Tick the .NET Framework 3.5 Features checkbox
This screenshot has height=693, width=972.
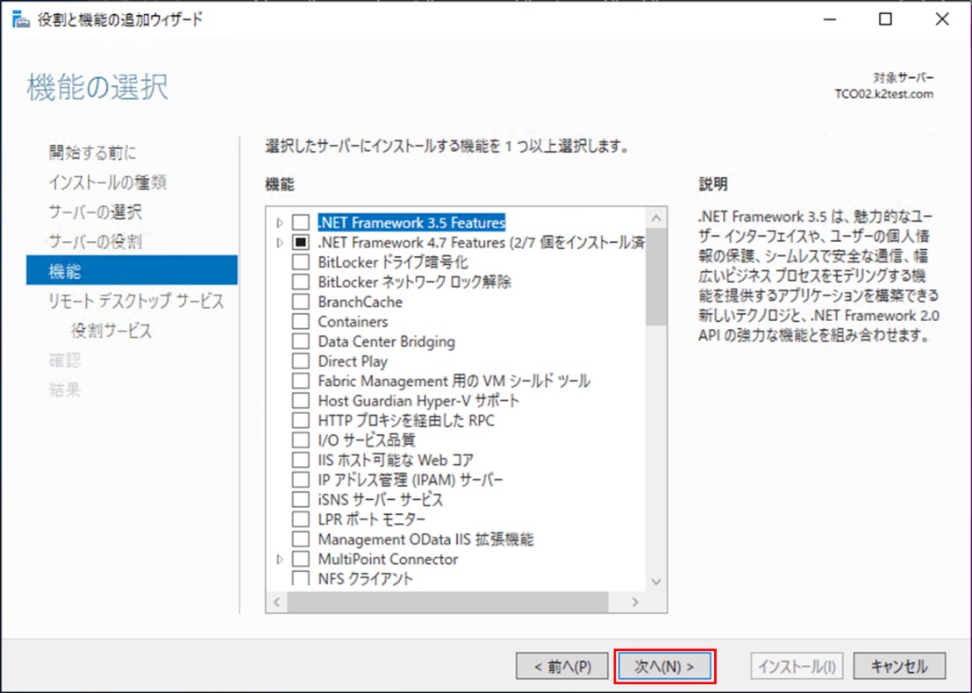coord(301,223)
